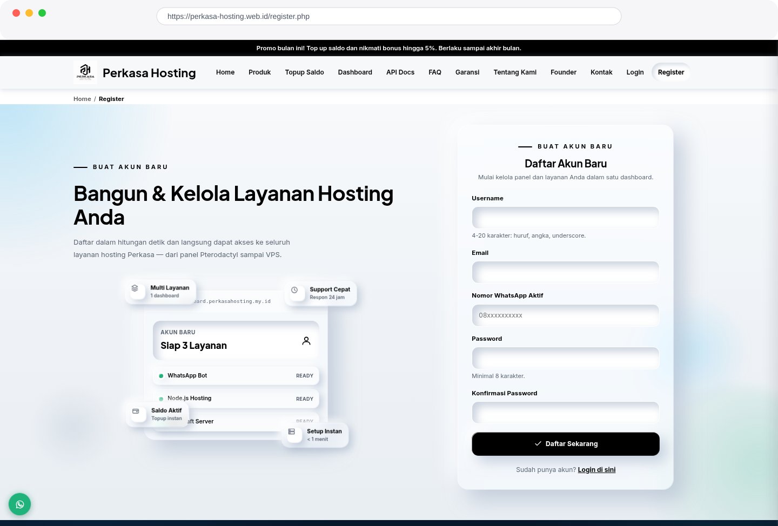Click the macOS red close window dot

[x=16, y=13]
